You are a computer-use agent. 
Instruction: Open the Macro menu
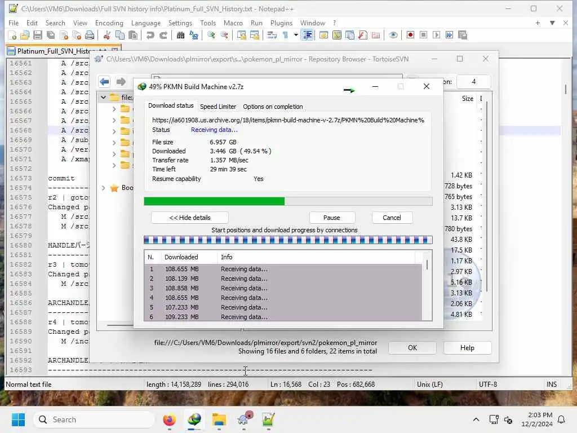[x=233, y=23]
